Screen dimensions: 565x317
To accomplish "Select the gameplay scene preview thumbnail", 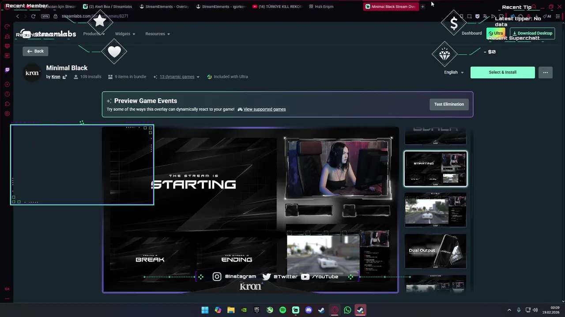I will click(436, 210).
